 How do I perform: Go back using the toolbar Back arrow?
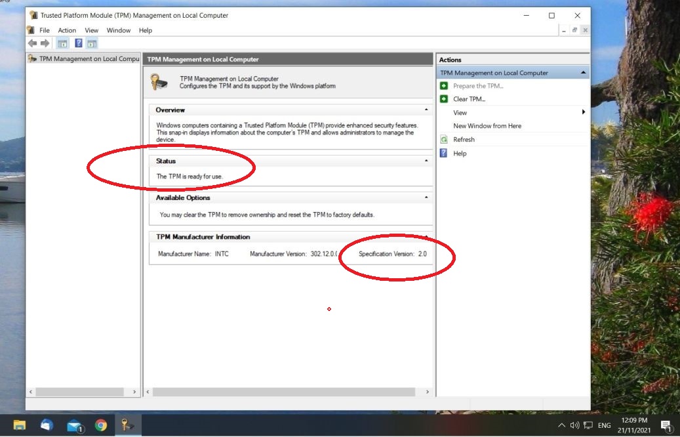(32, 43)
